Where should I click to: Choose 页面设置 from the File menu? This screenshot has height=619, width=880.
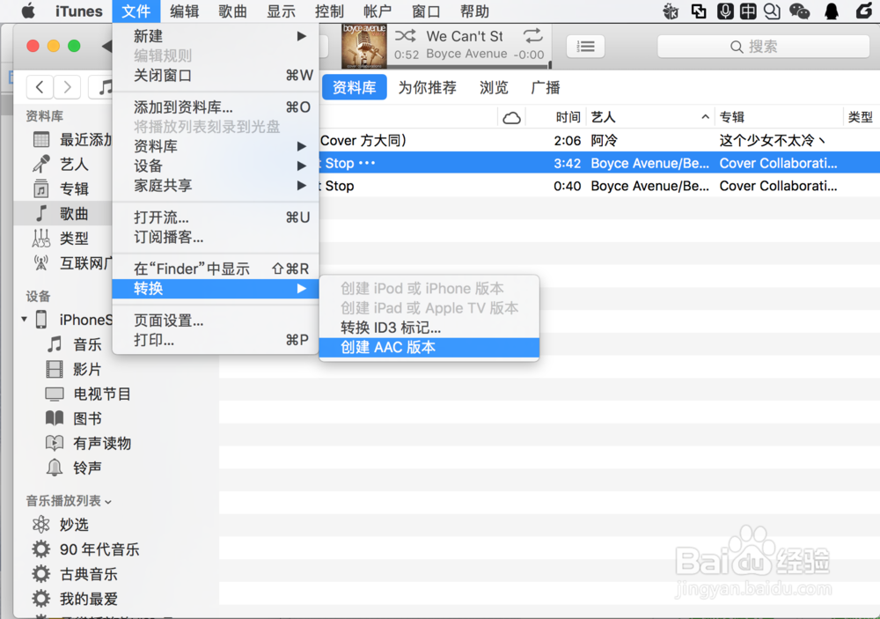pos(216,321)
